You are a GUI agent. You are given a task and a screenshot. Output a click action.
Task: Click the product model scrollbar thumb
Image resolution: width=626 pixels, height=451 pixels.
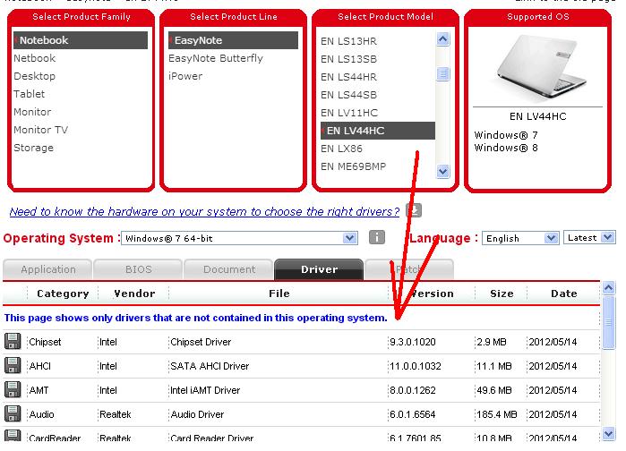(x=442, y=73)
